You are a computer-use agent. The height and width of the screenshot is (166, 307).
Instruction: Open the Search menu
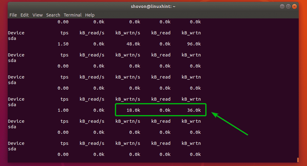pyautogui.click(x=53, y=15)
